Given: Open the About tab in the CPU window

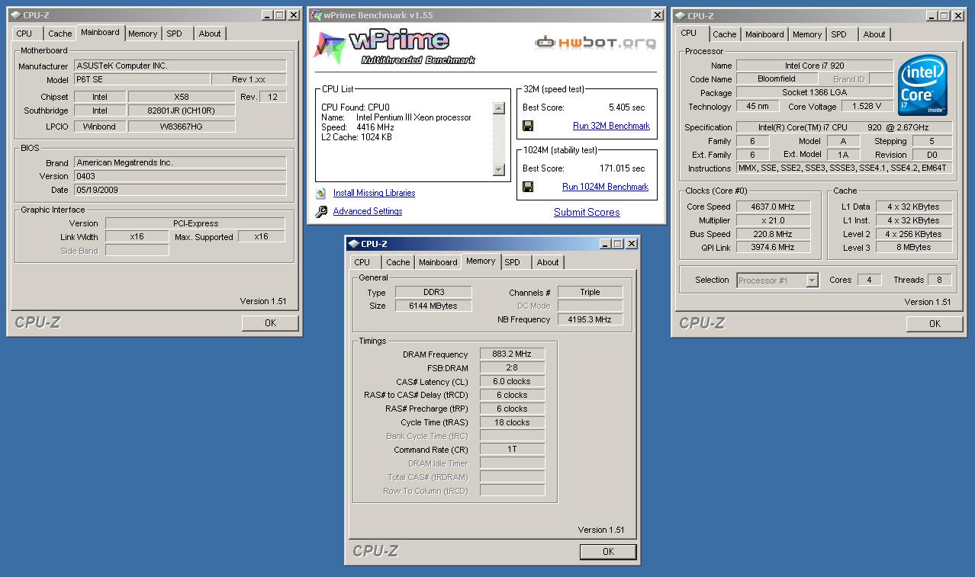Looking at the screenshot, I should [874, 34].
